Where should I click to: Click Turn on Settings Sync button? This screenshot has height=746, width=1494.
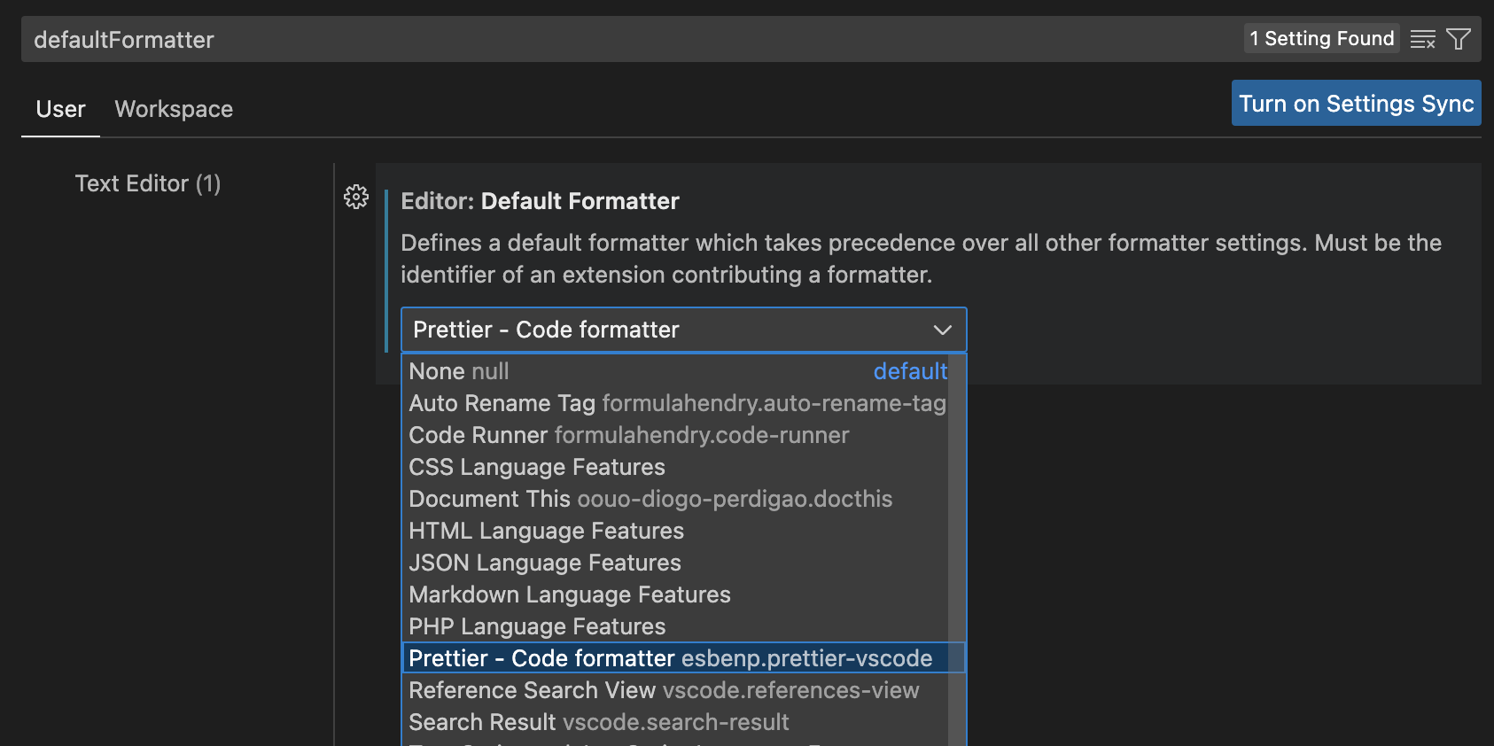tap(1356, 104)
